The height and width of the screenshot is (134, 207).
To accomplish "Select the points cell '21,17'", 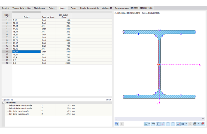I will pyautogui.click(x=26, y=43).
